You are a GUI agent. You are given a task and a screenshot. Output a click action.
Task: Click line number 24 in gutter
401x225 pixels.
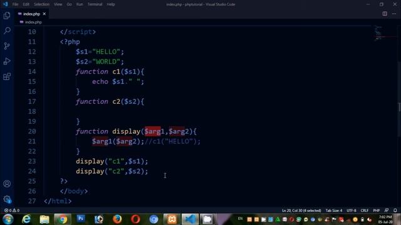32,171
